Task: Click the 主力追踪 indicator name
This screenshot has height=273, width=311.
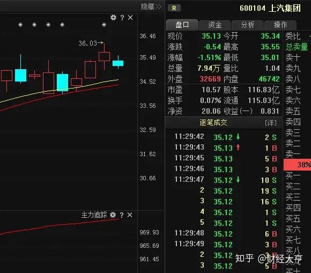Action: tap(94, 215)
